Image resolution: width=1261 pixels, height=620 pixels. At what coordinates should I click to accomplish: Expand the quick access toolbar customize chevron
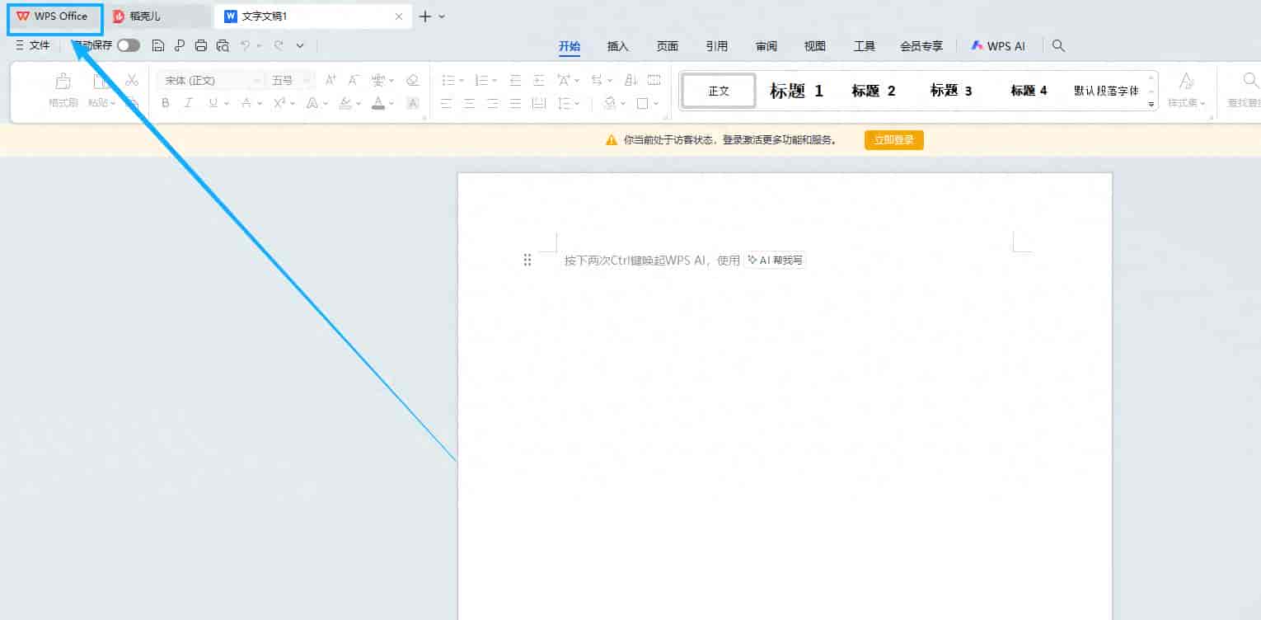pos(300,46)
